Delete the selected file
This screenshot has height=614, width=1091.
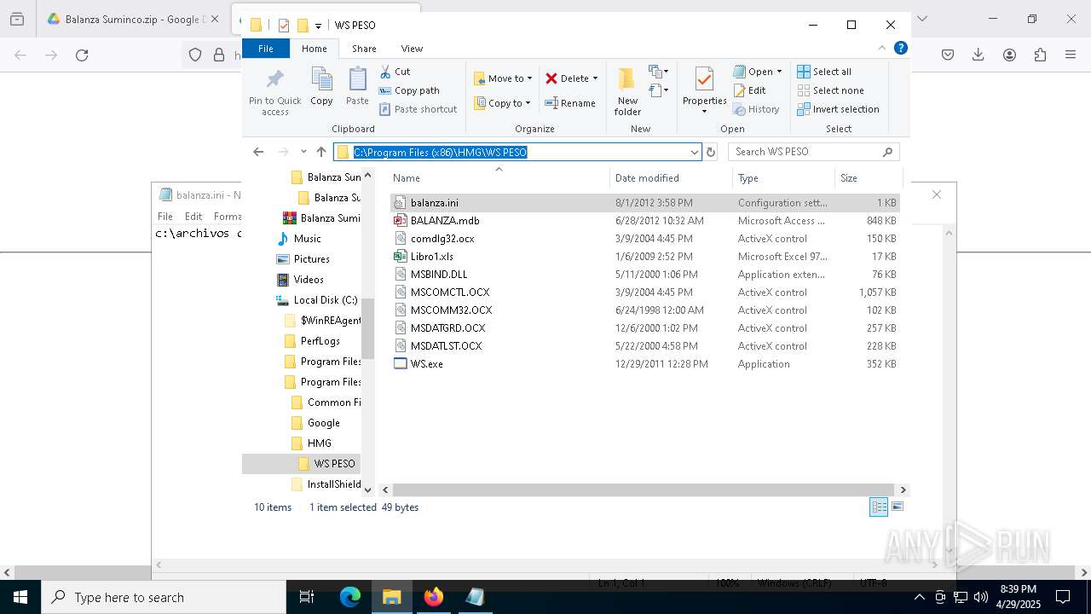(x=567, y=78)
